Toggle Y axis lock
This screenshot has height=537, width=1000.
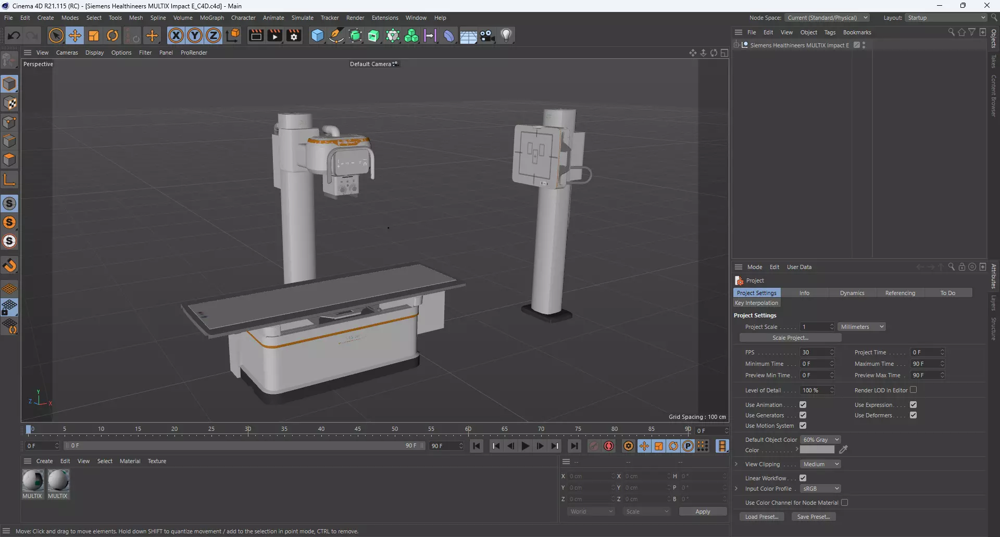click(195, 35)
